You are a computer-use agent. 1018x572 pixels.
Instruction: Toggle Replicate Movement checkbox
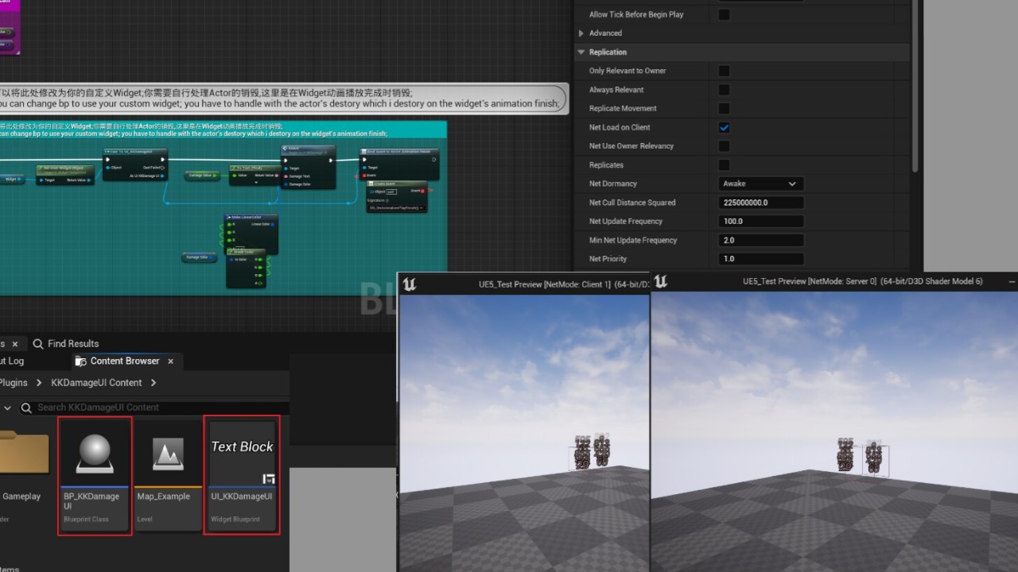pos(724,109)
